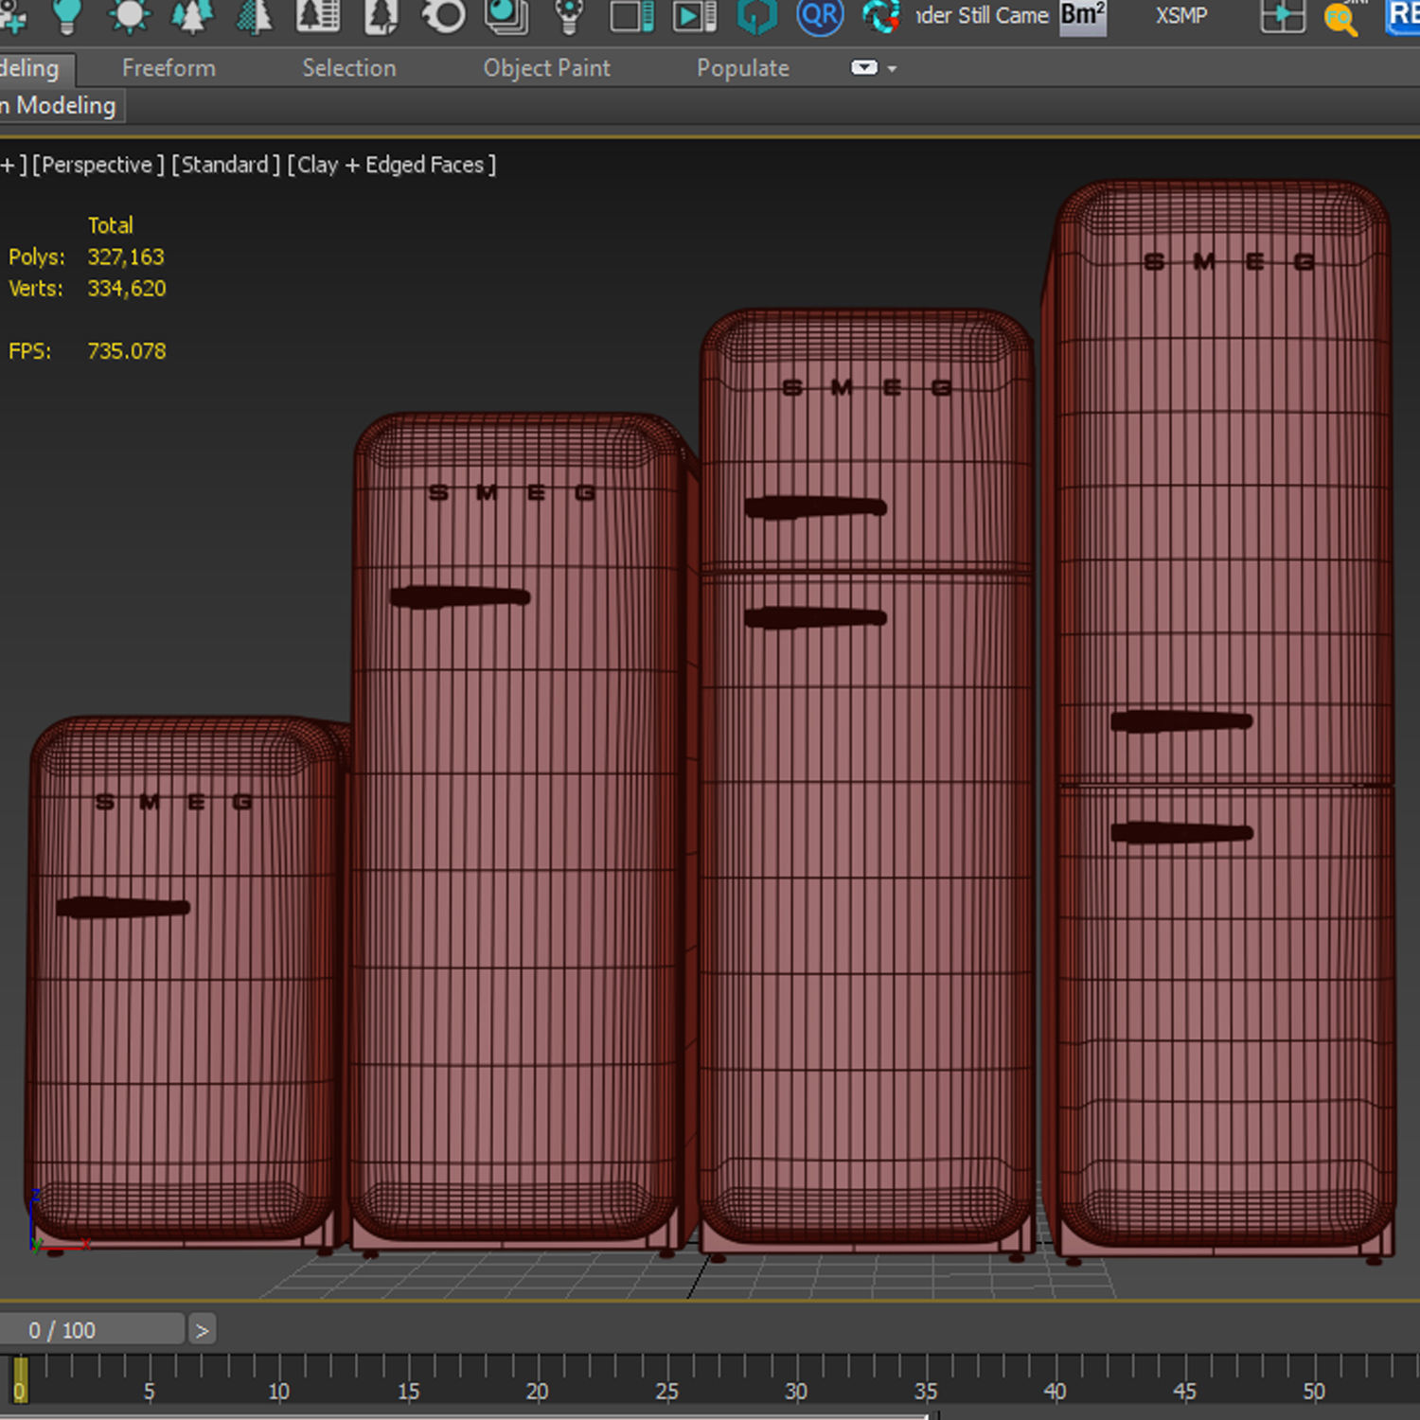Click the Verts count 334,620

(x=127, y=288)
